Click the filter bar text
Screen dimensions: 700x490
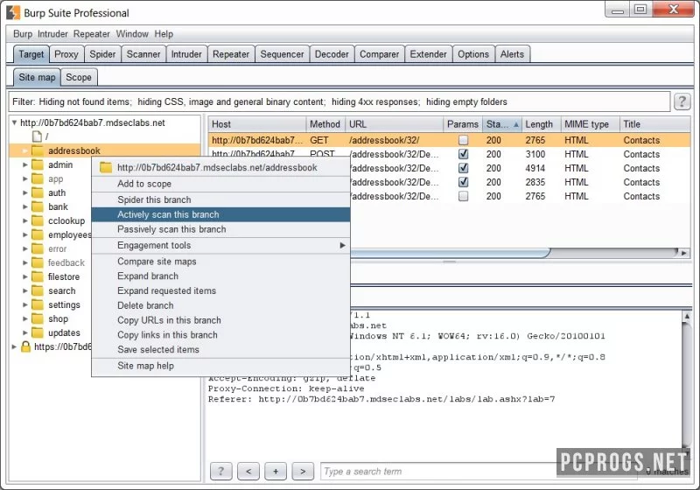260,101
